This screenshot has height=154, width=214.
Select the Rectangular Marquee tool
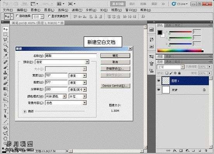(x=5, y=35)
